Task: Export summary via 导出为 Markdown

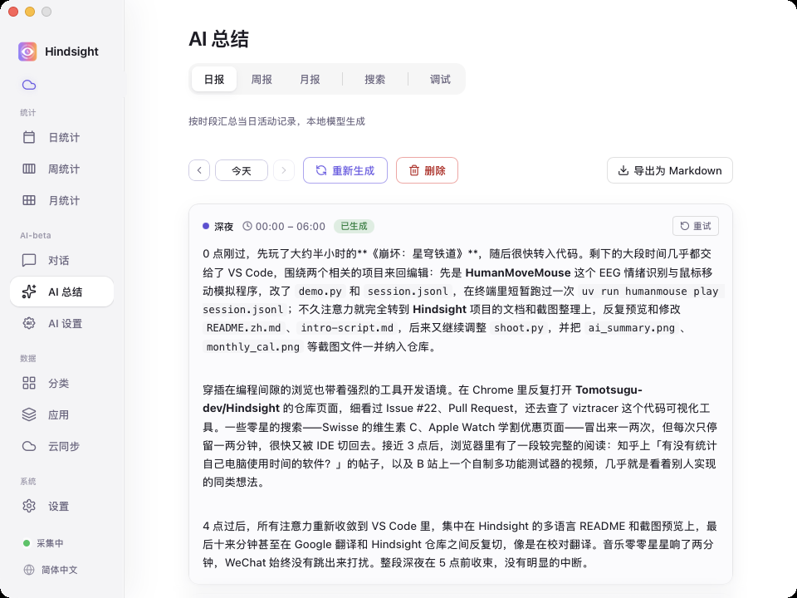Action: pos(669,170)
